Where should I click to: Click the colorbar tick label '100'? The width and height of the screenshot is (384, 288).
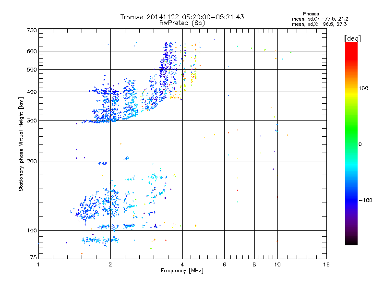[363, 88]
